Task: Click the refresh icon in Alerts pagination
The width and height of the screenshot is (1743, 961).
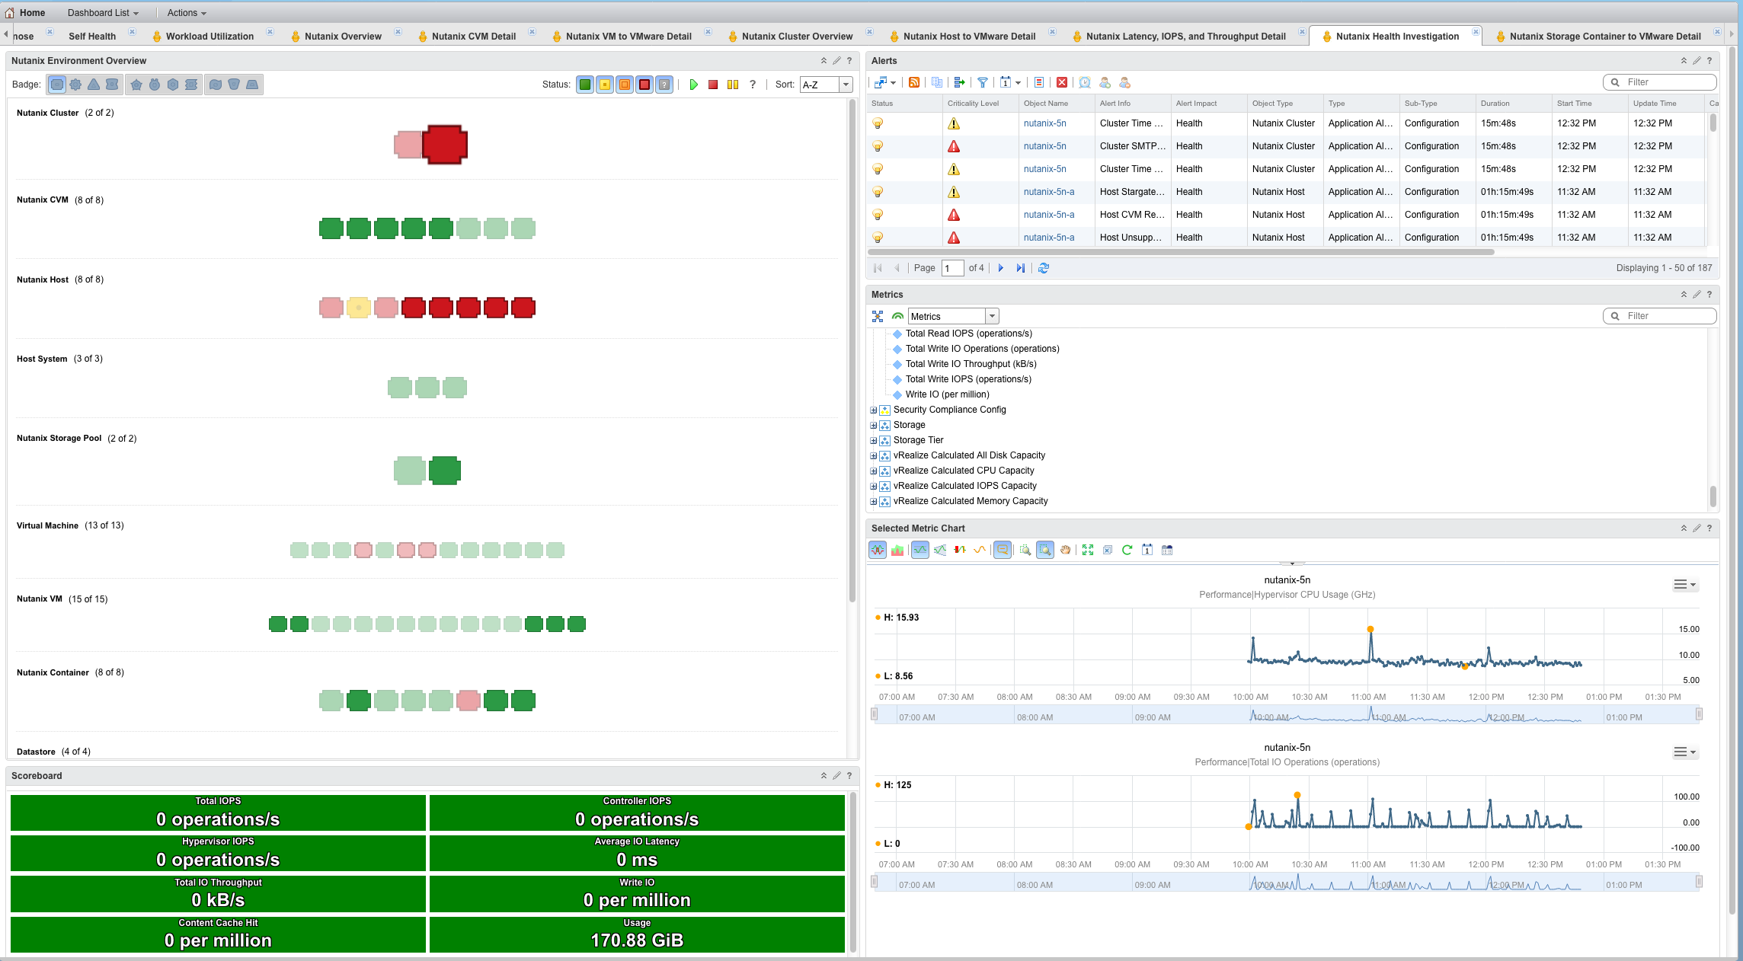Action: 1044,268
